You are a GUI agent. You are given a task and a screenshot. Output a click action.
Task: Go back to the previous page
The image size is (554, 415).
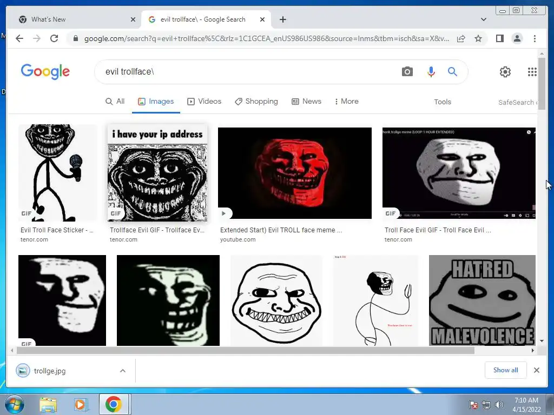tap(19, 38)
